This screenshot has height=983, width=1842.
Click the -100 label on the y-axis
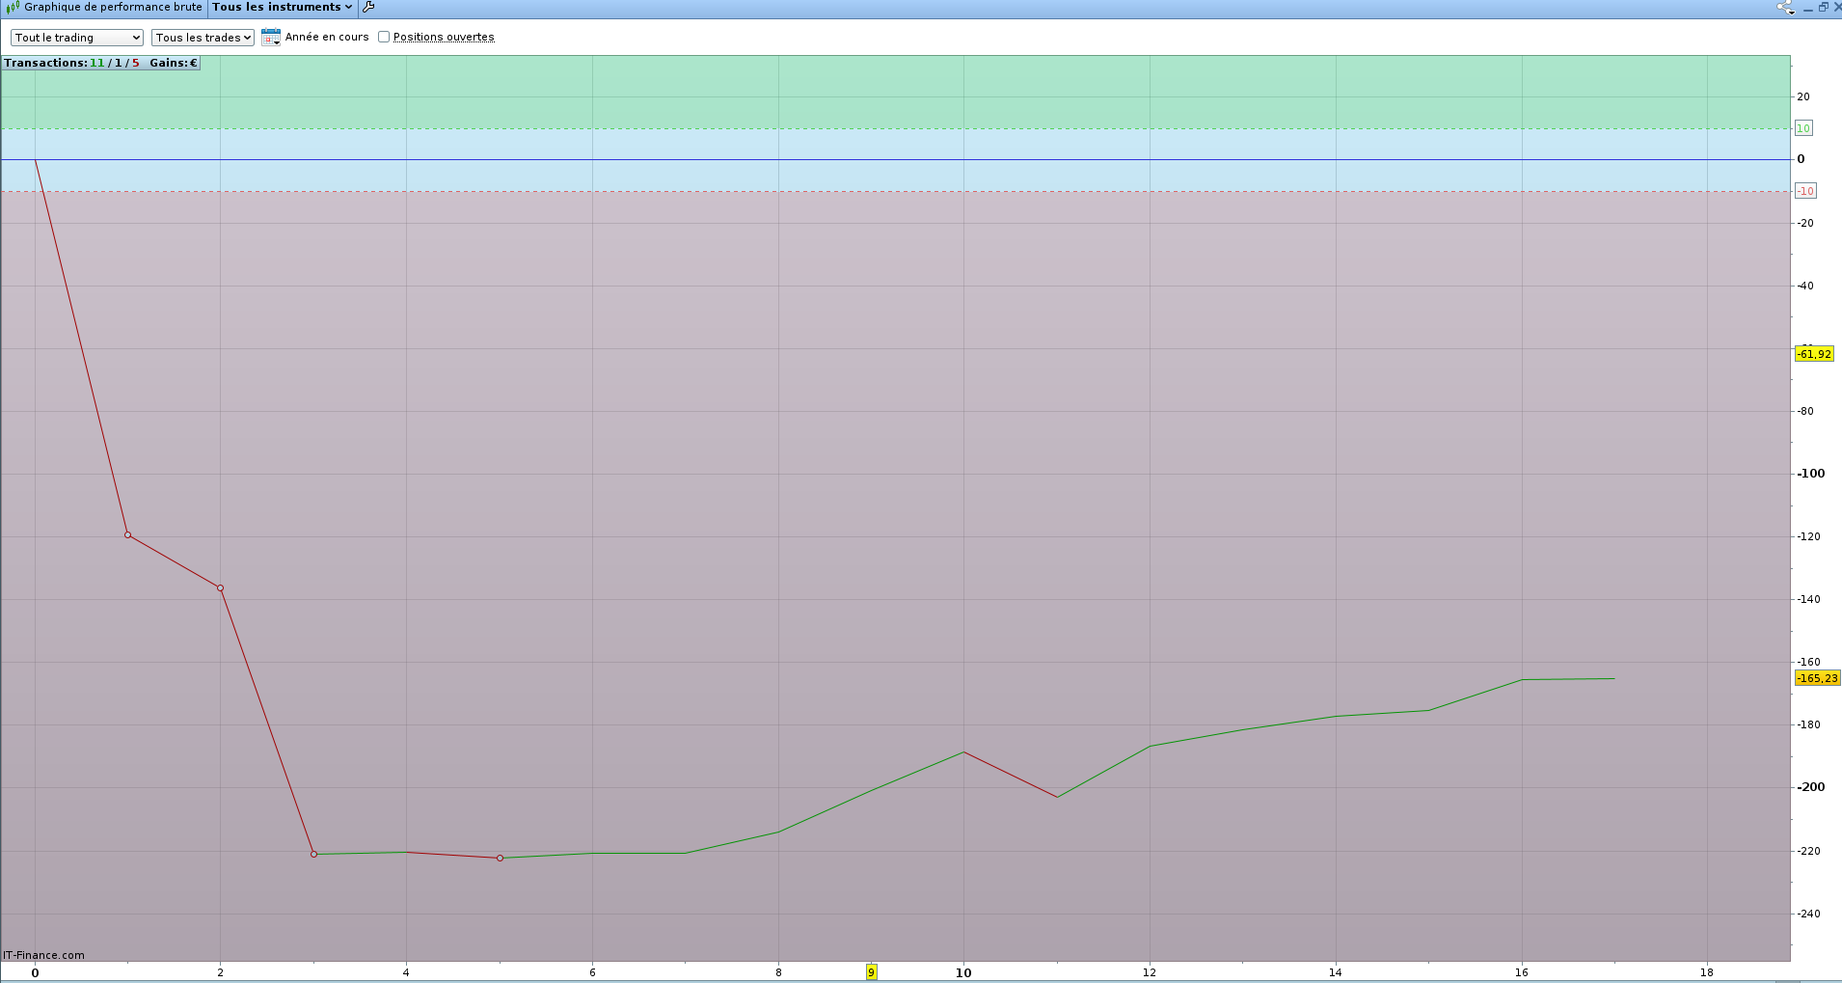[1810, 474]
